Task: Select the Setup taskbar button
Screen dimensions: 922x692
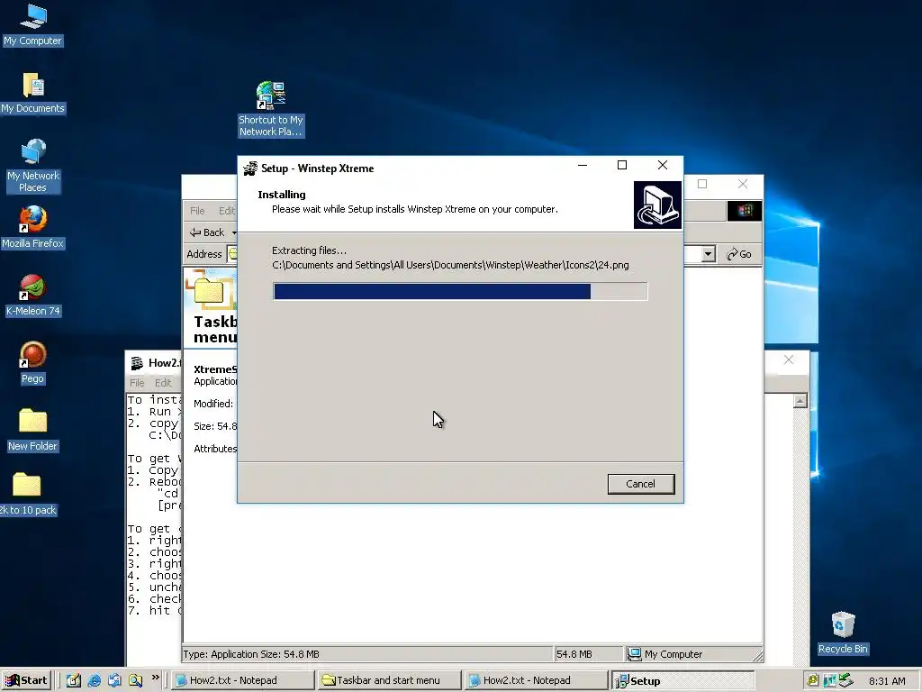Action: [682, 680]
